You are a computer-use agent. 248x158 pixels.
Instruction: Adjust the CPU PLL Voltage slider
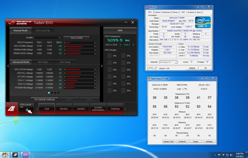(x=80, y=73)
